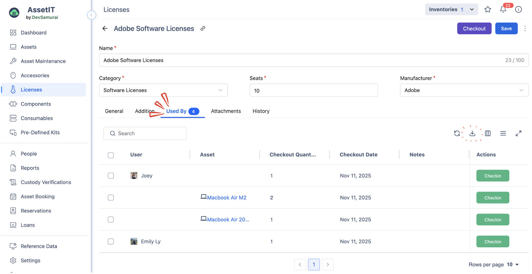Open the column settings icon
The width and height of the screenshot is (532, 274).
tap(488, 133)
